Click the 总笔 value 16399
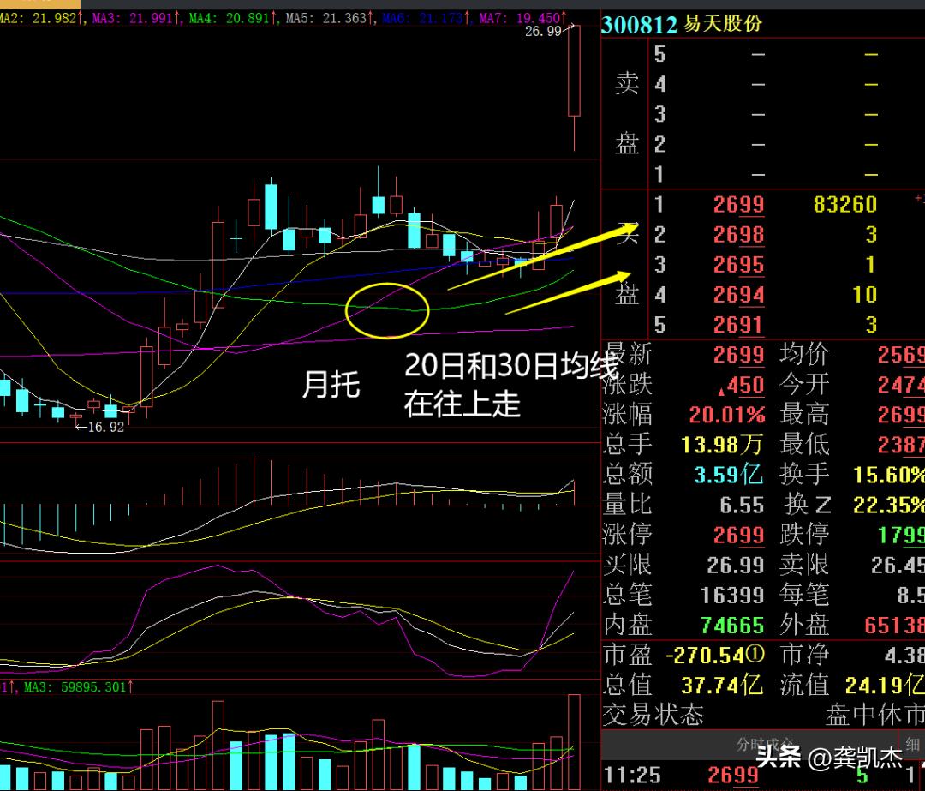Image resolution: width=925 pixels, height=791 pixels. pyautogui.click(x=732, y=595)
